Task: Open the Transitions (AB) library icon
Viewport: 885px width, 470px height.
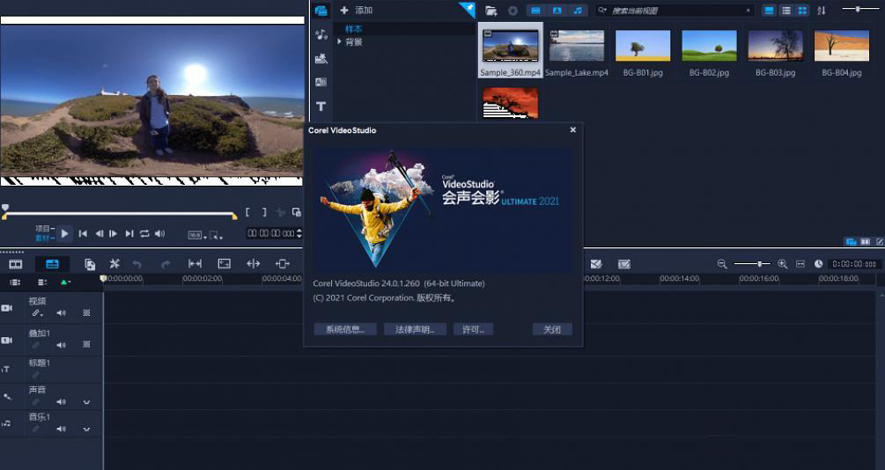Action: click(x=321, y=83)
